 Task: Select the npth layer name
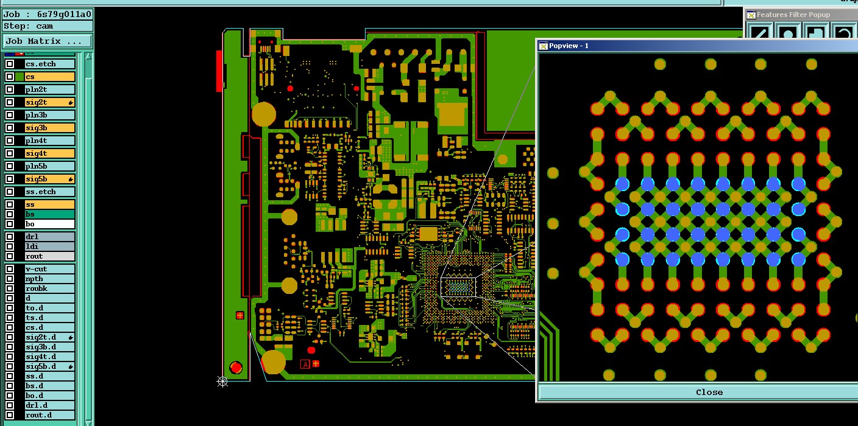50,279
